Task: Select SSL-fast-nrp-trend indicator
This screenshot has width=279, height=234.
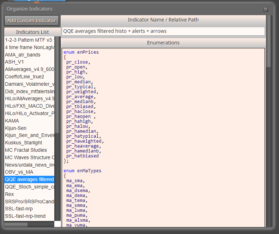Action: pyautogui.click(x=29, y=216)
